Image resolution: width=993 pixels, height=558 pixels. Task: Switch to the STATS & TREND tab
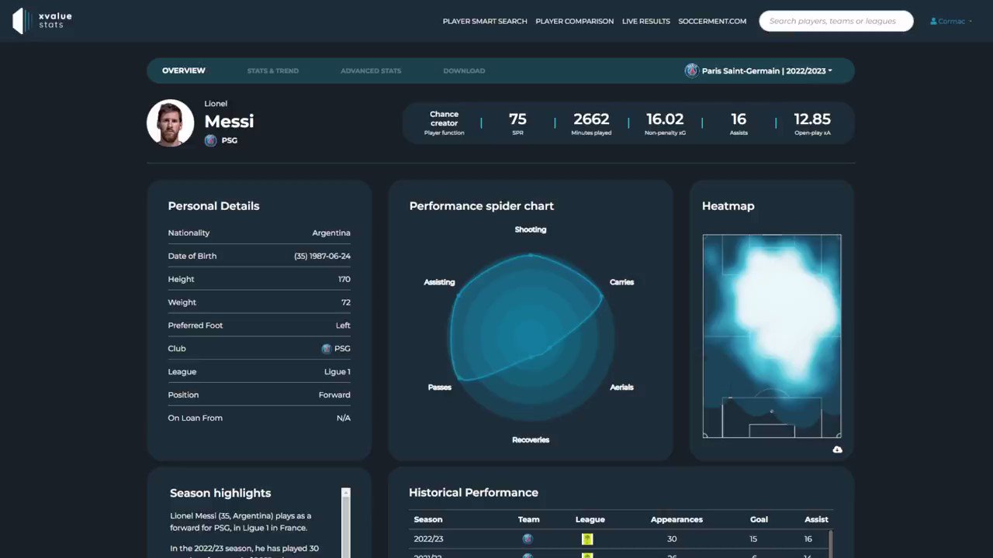(272, 71)
